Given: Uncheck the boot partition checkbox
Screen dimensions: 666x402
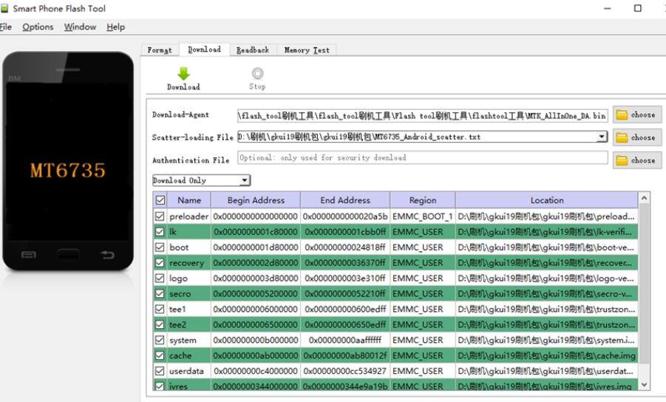Looking at the screenshot, I should coord(160,247).
